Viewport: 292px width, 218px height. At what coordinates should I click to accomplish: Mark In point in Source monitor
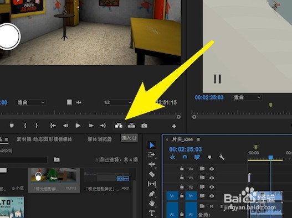coord(25,126)
